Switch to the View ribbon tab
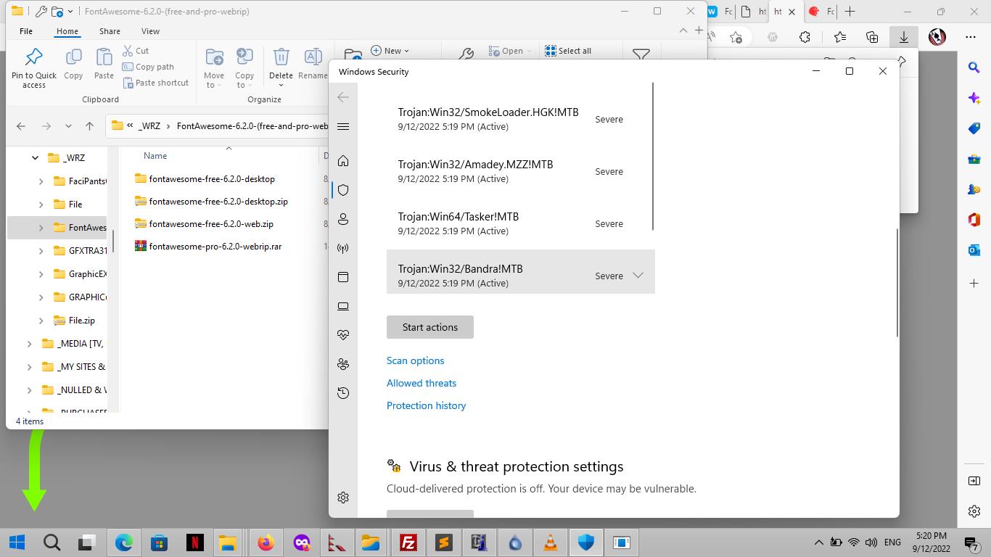Screen dimensions: 991x557 [x=150, y=31]
